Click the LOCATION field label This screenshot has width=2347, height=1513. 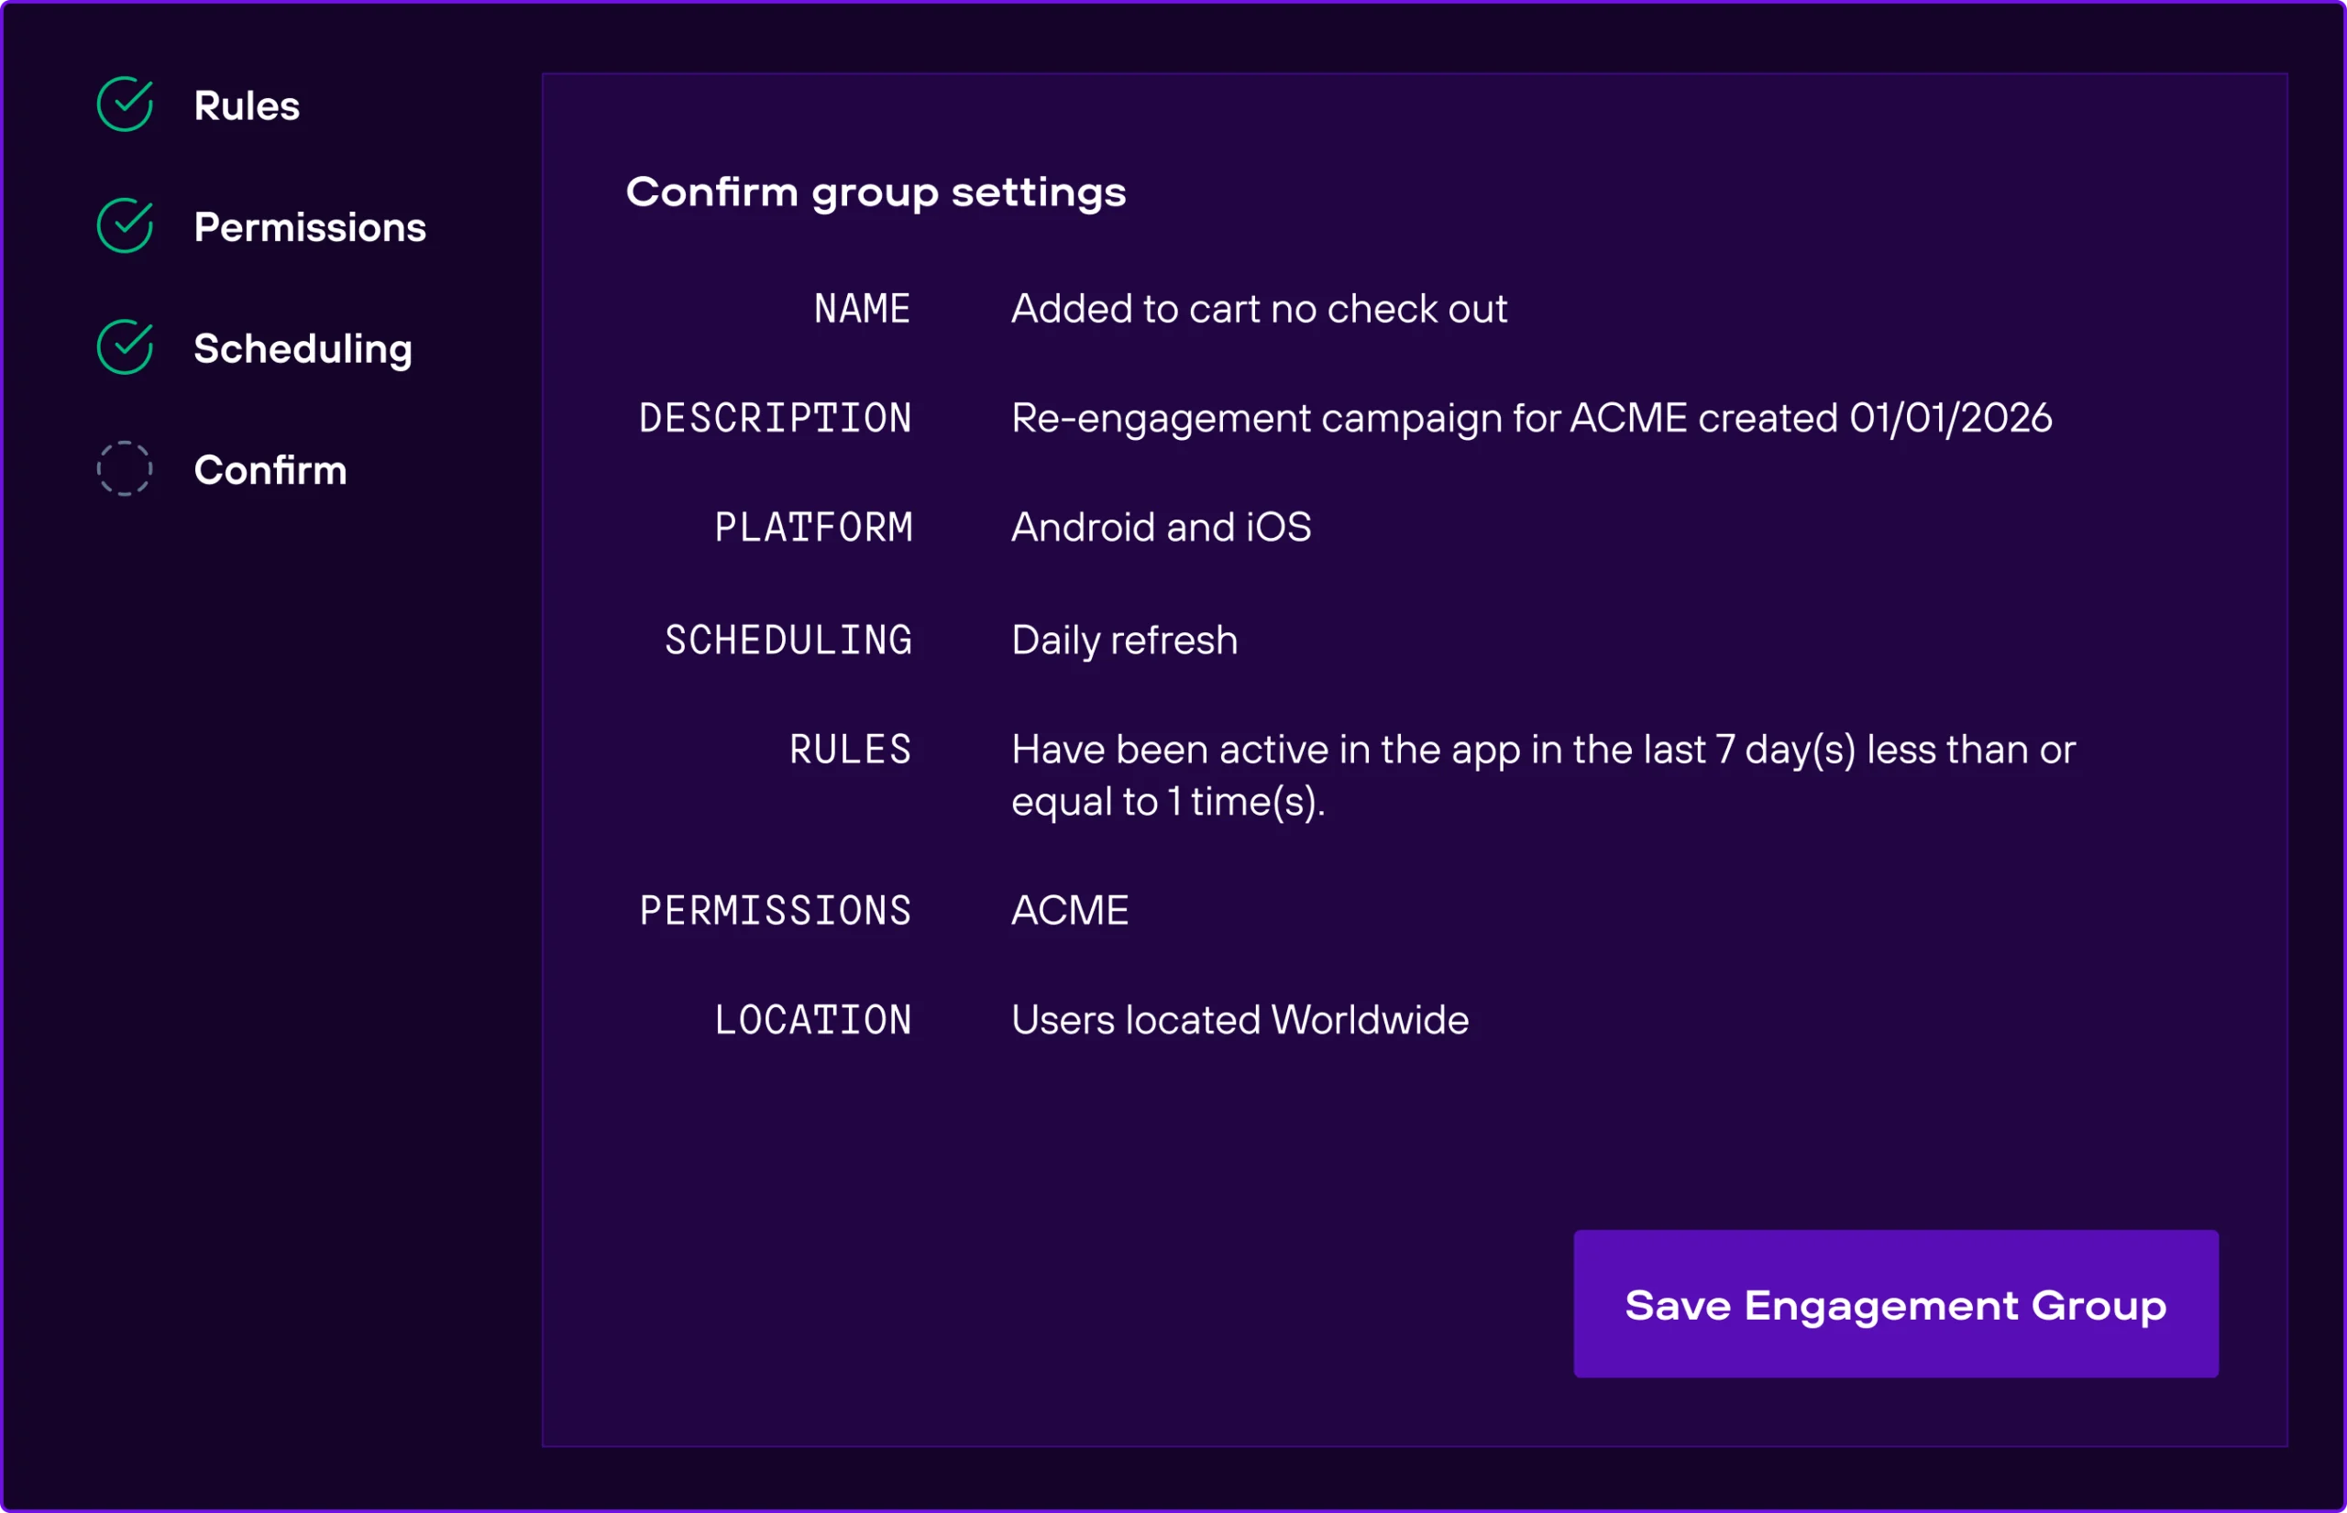(813, 1020)
